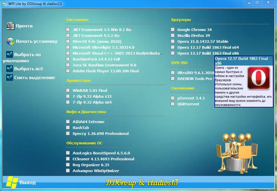Enable µTorrent 3.4.1 checkbox
The image size is (277, 191).
[172, 98]
